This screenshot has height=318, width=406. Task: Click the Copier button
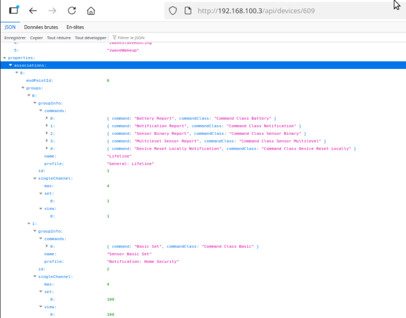(37, 38)
